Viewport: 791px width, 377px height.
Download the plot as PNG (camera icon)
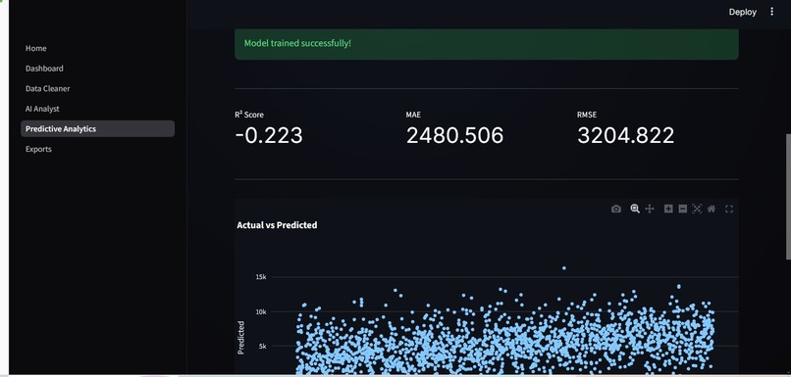tap(616, 209)
